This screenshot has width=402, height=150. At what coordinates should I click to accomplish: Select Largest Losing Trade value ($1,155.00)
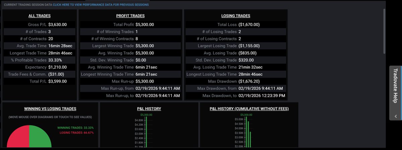coord(249,46)
